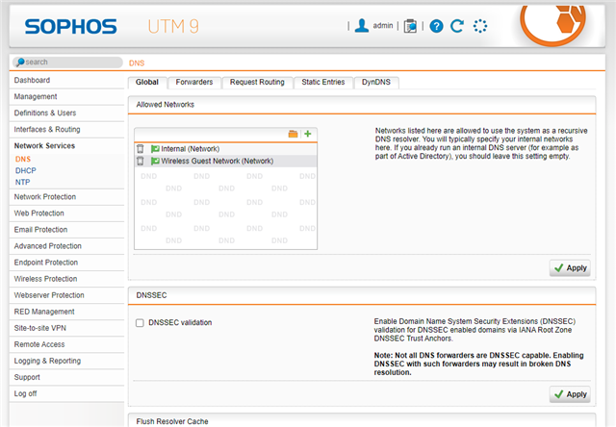The height and width of the screenshot is (427, 616).
Task: Expand the Email Protection menu
Action: point(66,230)
